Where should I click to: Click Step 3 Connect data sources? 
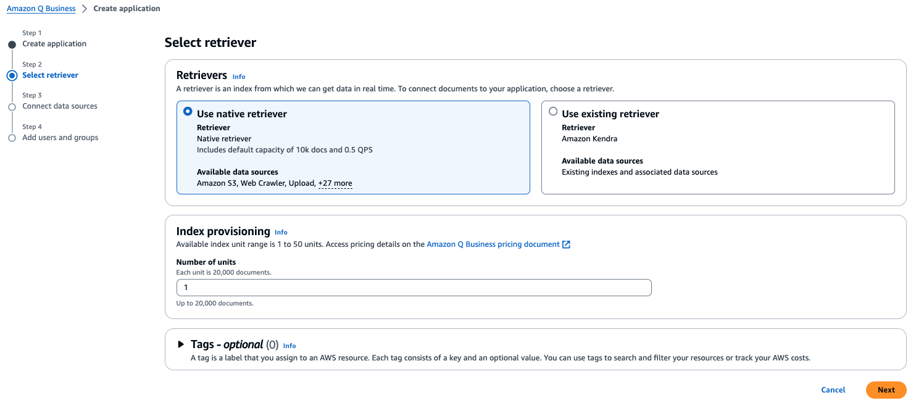60,106
